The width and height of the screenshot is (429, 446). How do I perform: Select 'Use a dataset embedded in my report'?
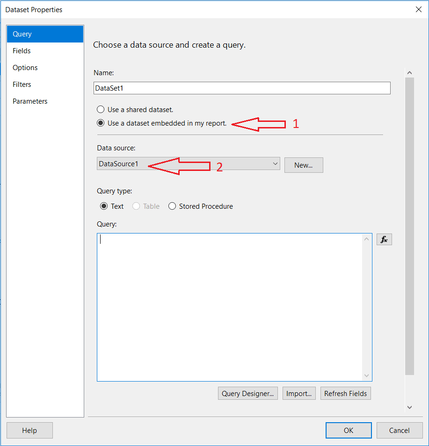(x=101, y=123)
